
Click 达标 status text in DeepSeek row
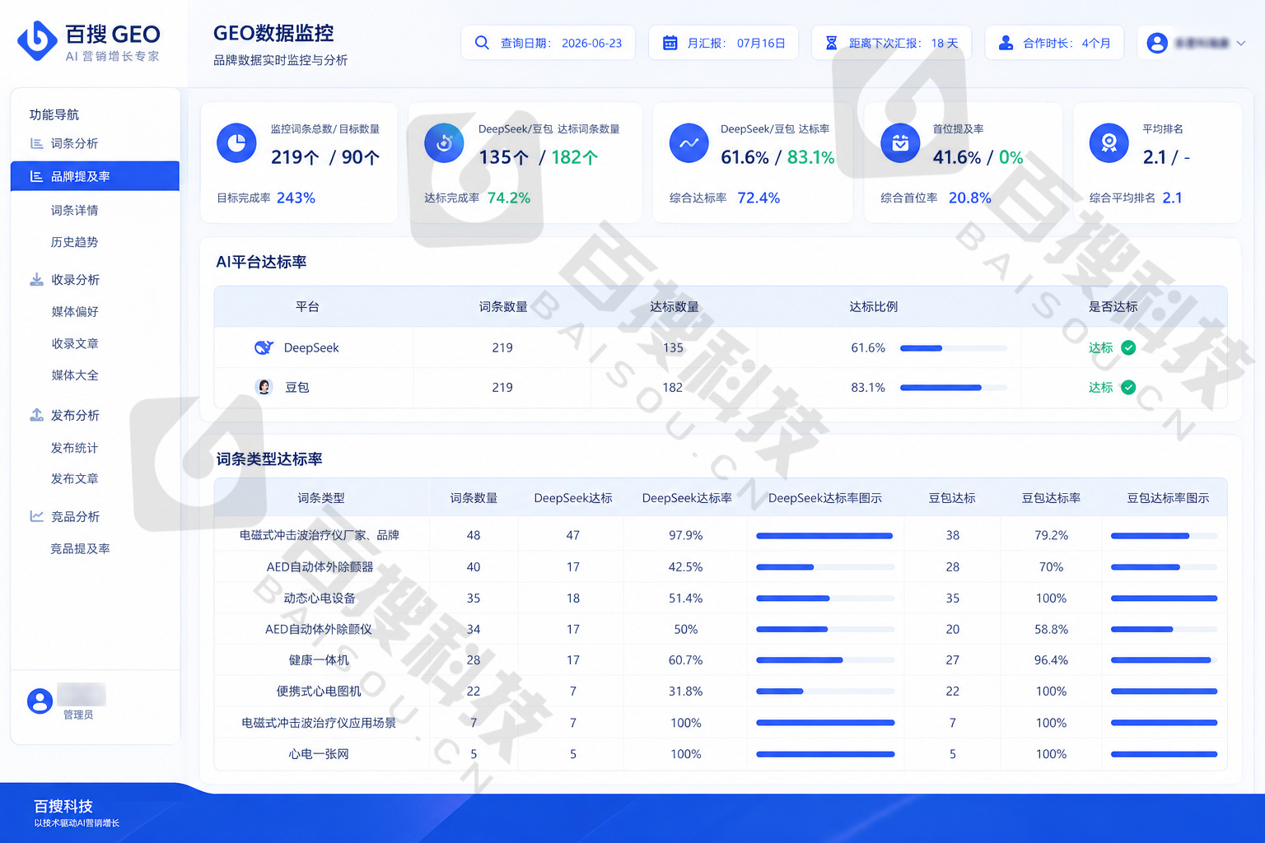point(1100,347)
